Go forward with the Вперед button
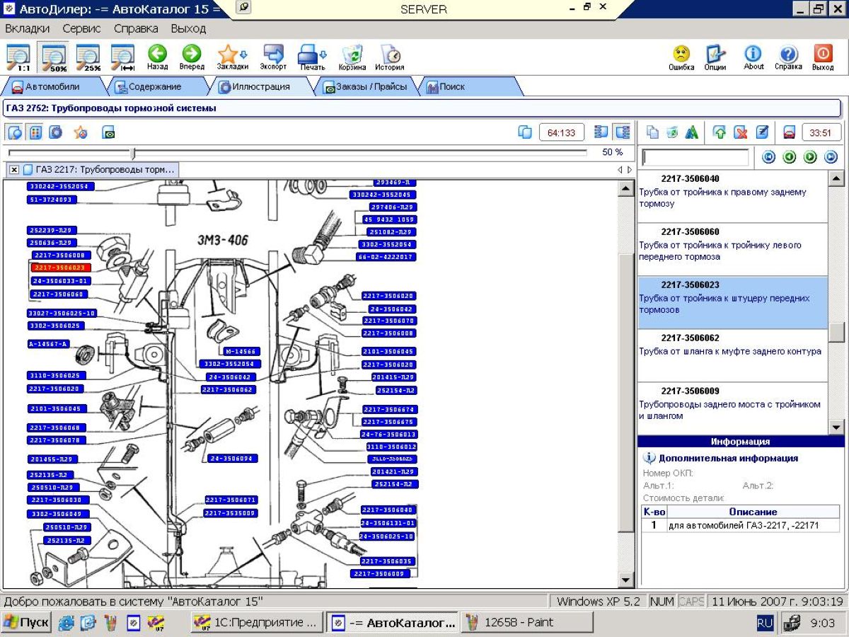 192,57
